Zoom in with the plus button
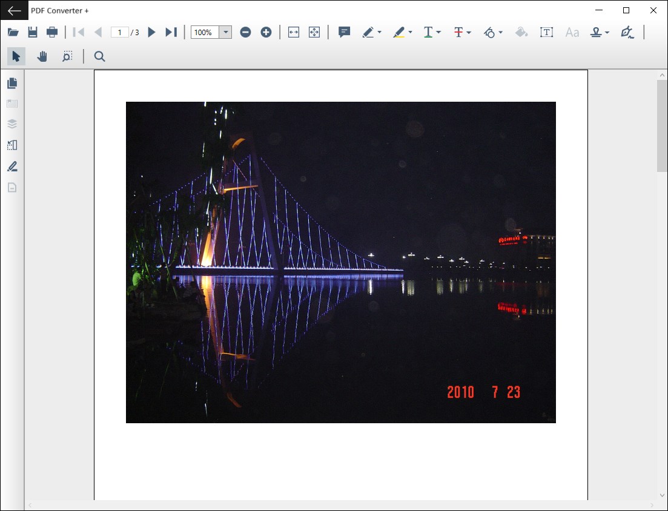668x511 pixels. tap(266, 32)
